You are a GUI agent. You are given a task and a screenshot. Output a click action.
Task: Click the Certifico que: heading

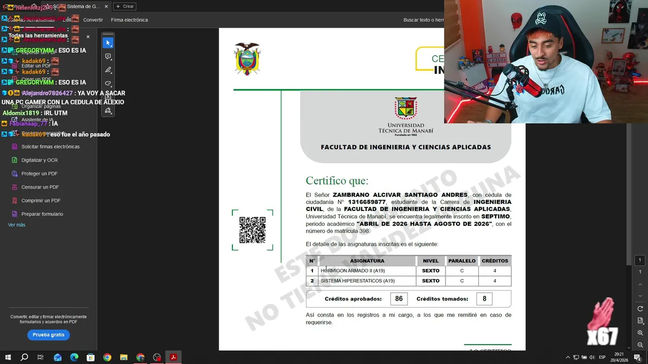pyautogui.click(x=337, y=180)
